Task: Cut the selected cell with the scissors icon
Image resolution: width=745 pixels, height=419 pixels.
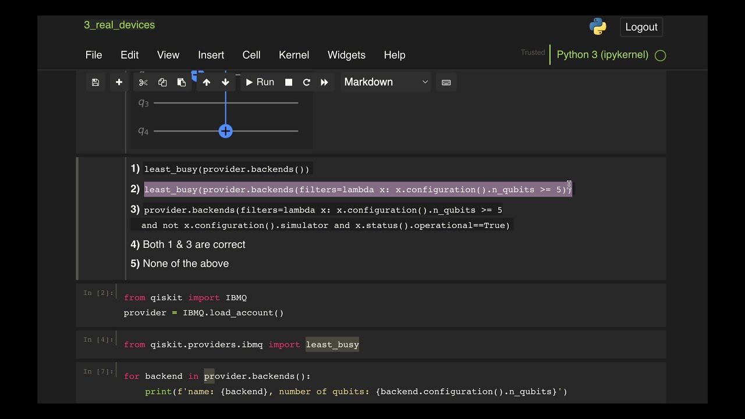Action: coord(143,82)
